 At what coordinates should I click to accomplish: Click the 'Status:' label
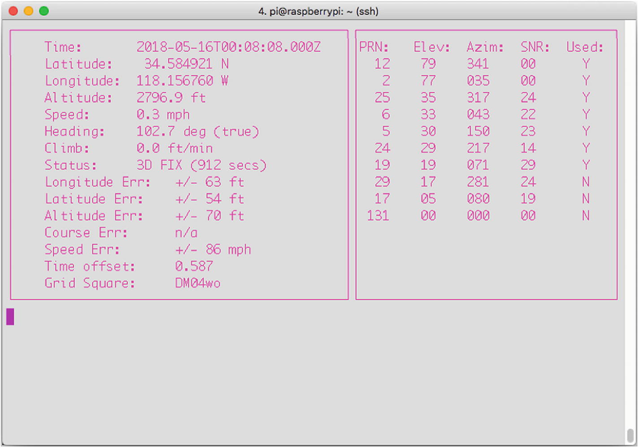[71, 165]
